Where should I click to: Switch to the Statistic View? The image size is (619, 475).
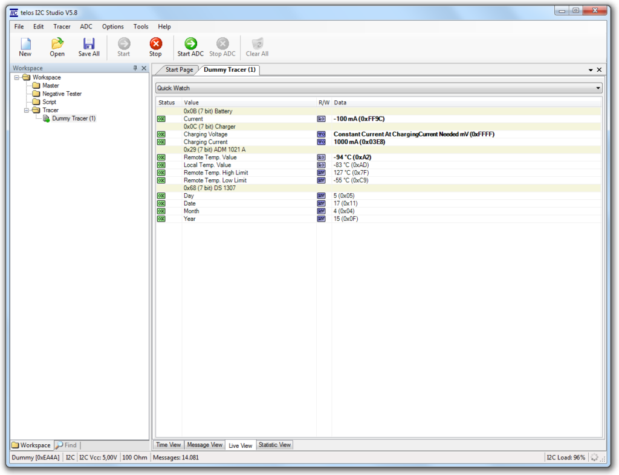(274, 445)
